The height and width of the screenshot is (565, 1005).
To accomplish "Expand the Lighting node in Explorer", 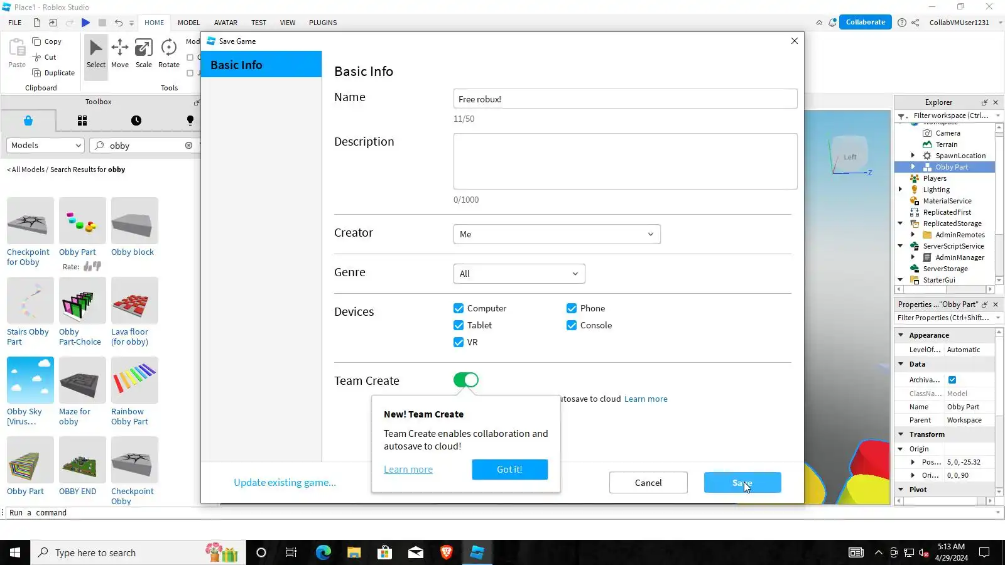I will click(901, 190).
